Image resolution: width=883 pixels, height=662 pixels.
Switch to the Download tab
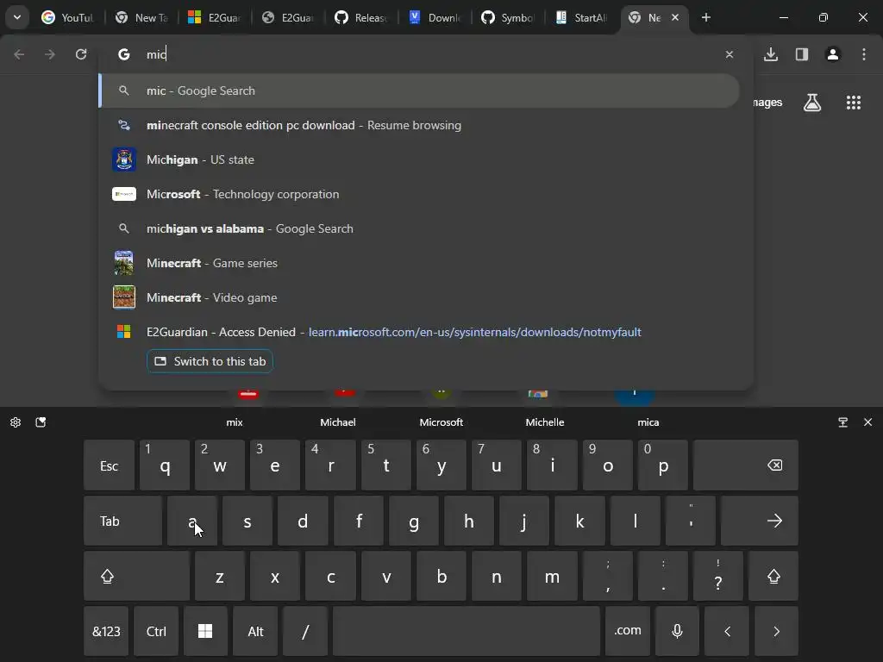(x=435, y=17)
